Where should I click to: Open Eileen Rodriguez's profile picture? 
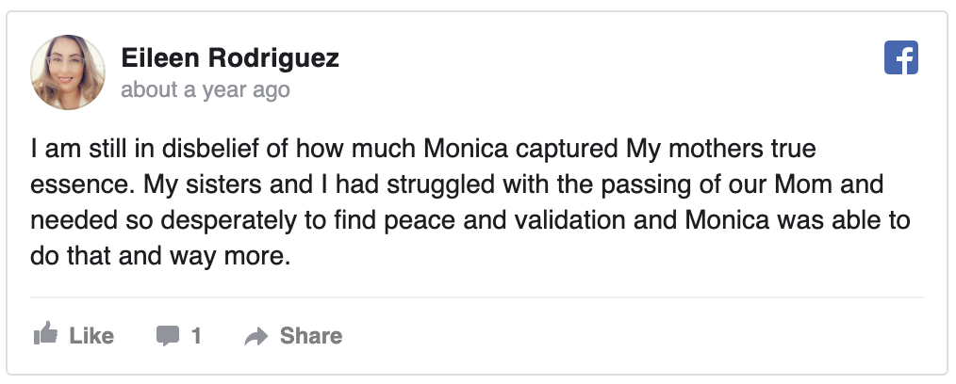point(68,74)
